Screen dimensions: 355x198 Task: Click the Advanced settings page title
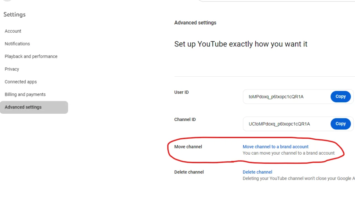pyautogui.click(x=195, y=23)
